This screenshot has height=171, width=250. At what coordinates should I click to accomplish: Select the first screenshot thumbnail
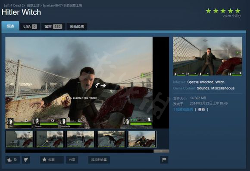(19, 139)
